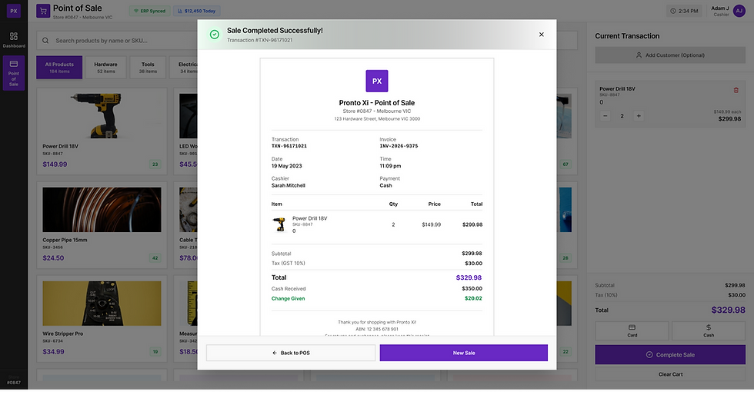Click Add Customer (Optional) button
This screenshot has height=395, width=754.
click(670, 55)
